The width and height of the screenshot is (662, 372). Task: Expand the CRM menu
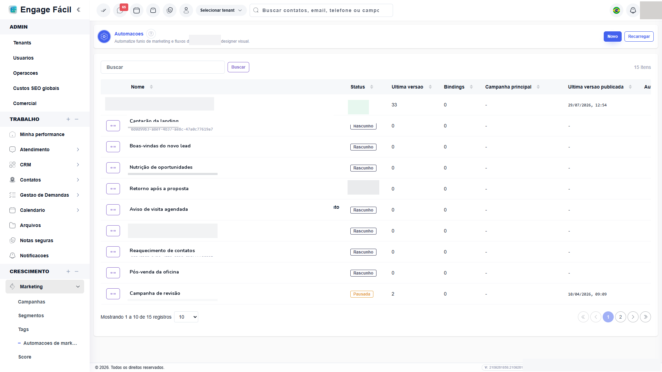point(45,165)
